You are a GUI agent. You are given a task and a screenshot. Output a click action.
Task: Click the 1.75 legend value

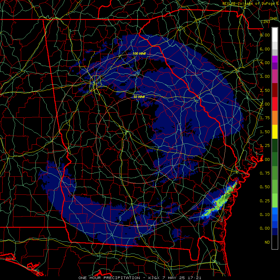point(265,118)
